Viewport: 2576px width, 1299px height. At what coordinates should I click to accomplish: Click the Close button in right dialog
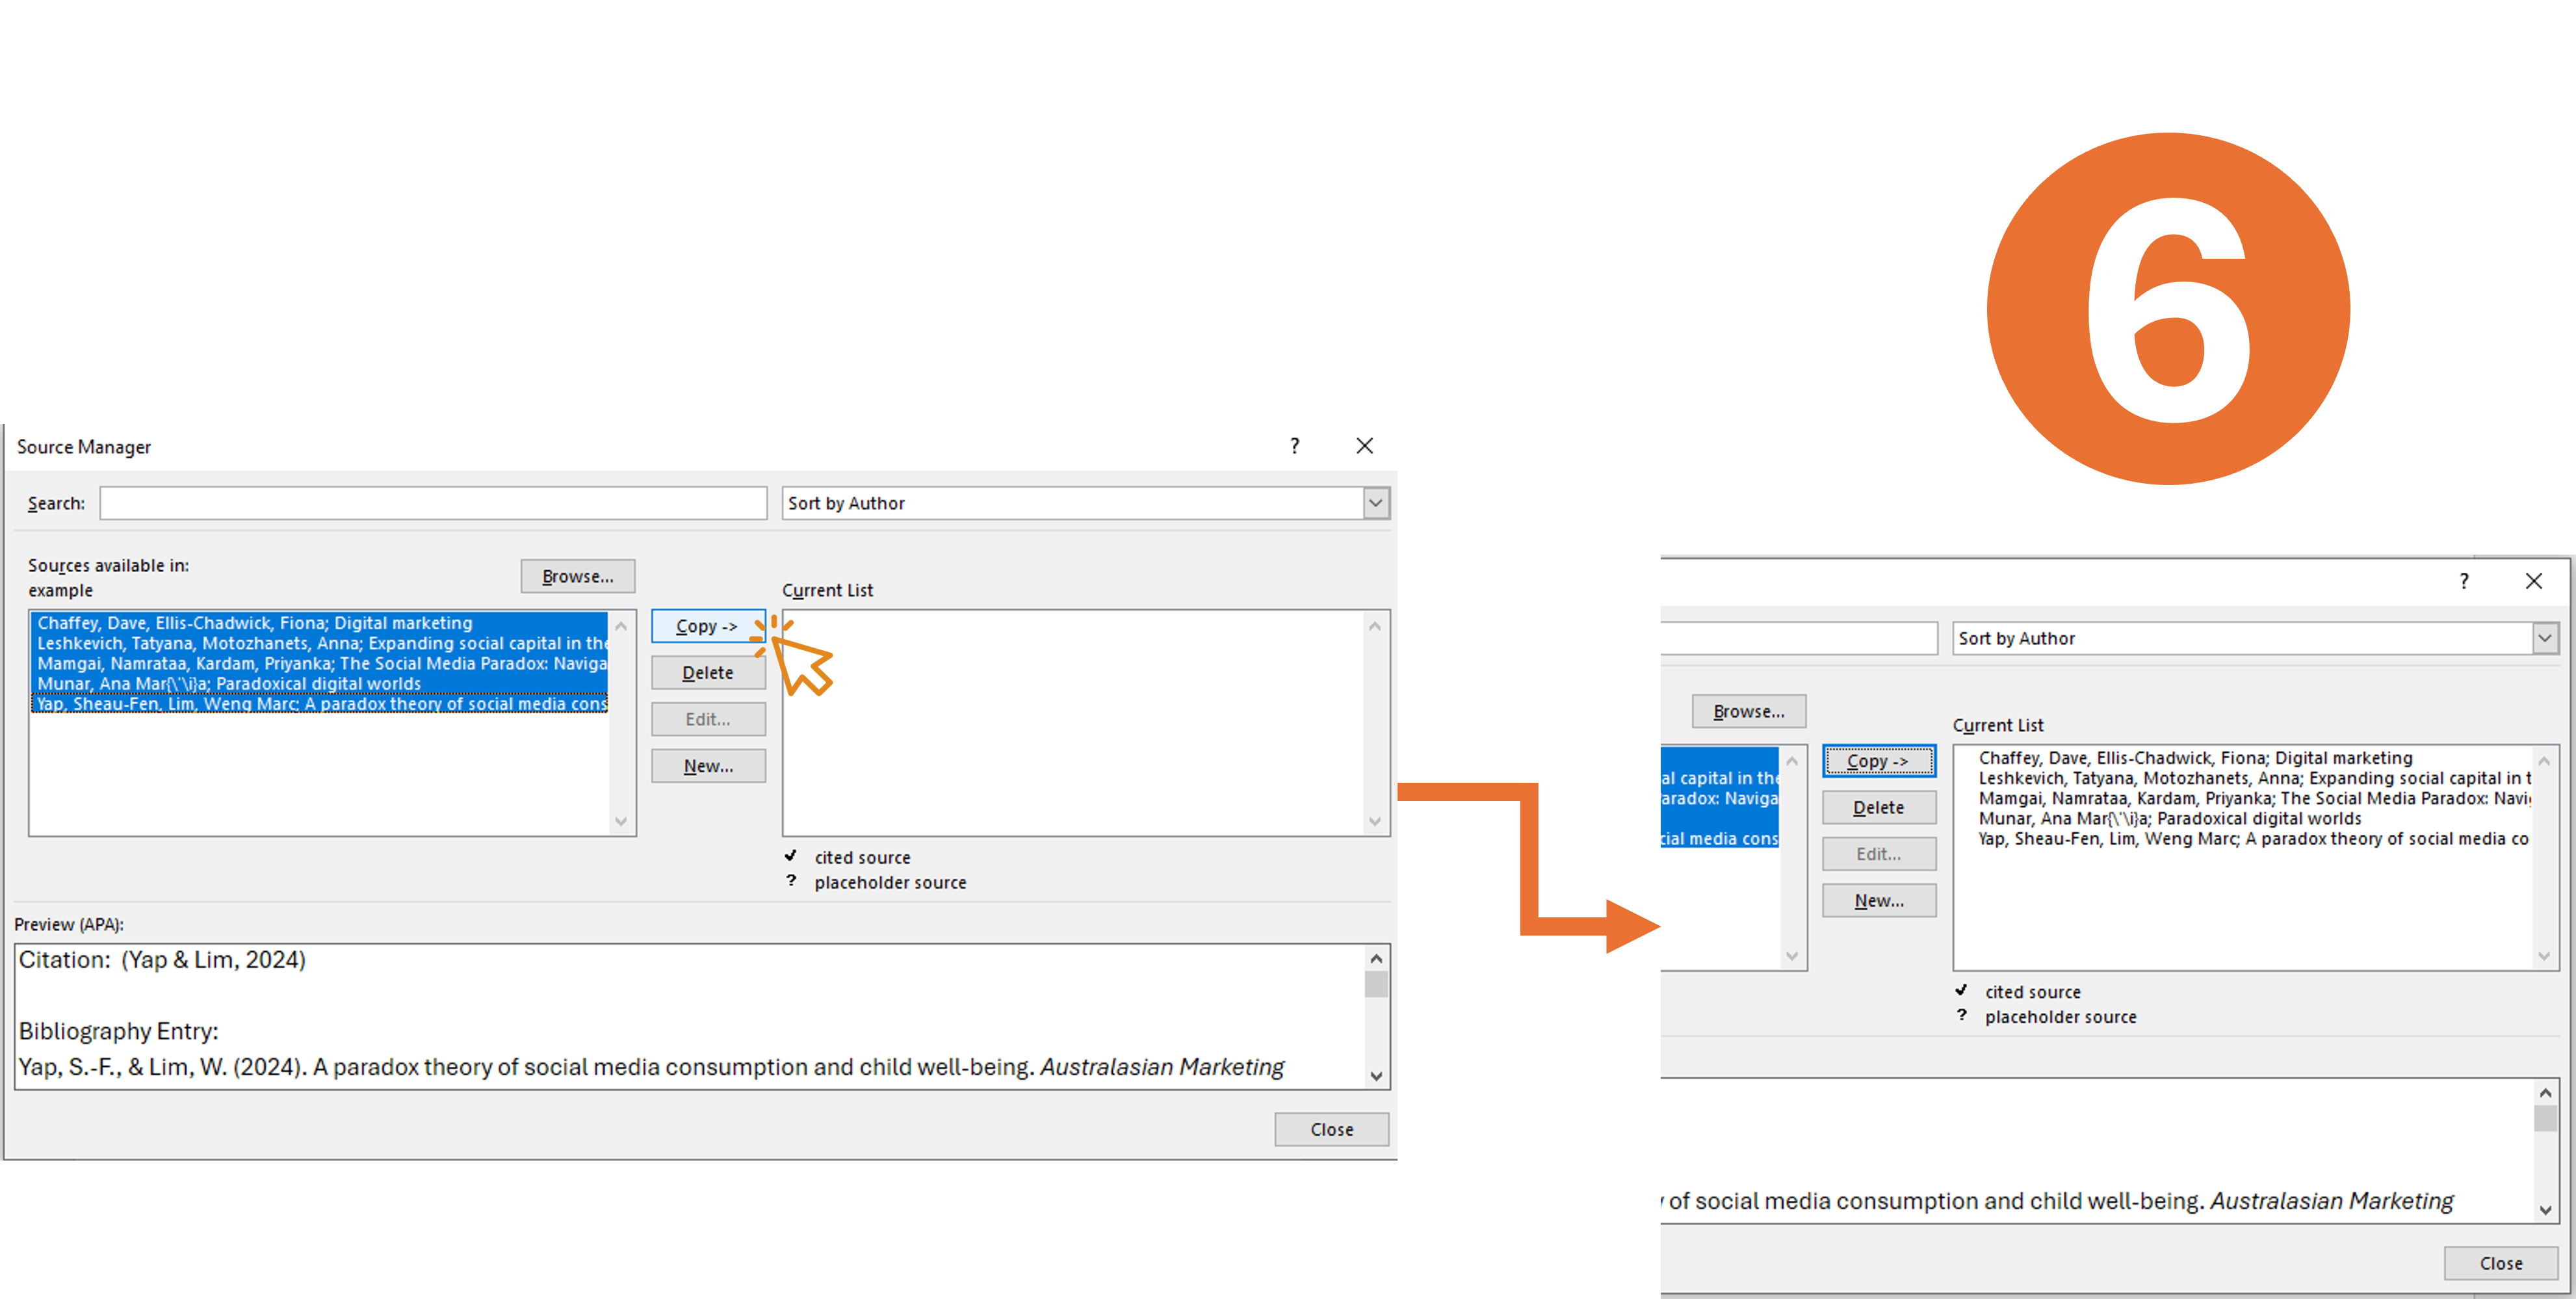click(2500, 1263)
